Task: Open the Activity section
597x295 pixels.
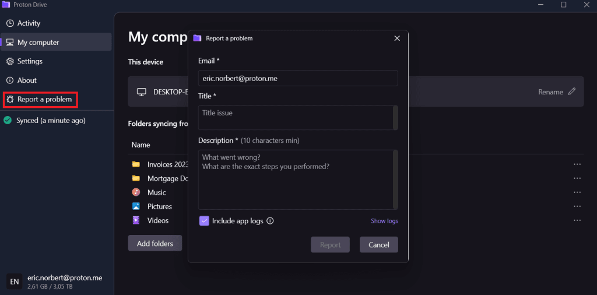Action: click(57, 23)
